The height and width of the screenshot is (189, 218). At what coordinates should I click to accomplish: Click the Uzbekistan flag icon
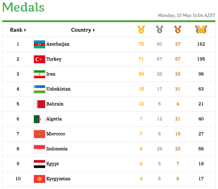39,89
